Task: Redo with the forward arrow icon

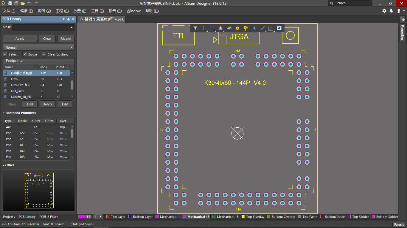Action: coord(36,3)
